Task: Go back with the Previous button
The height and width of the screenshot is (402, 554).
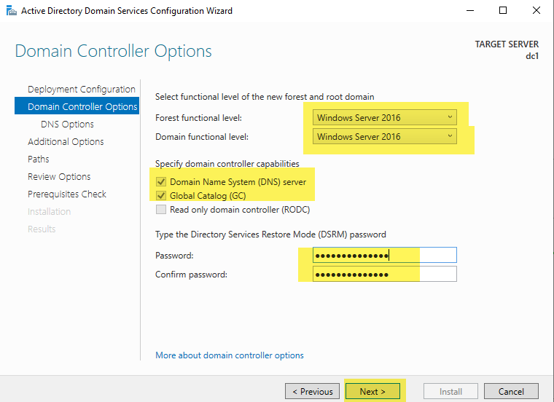Action: (x=312, y=391)
